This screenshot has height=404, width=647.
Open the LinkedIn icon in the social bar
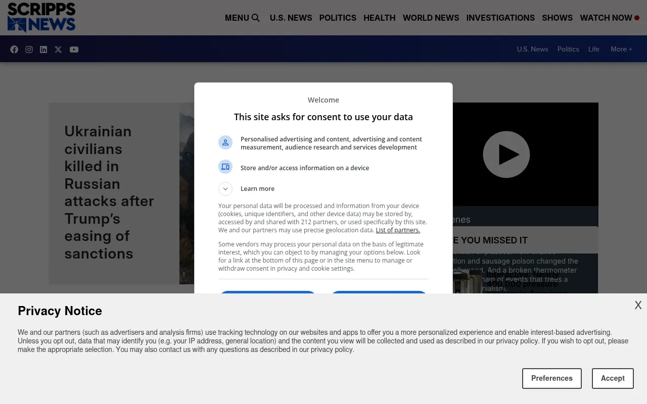tap(43, 49)
